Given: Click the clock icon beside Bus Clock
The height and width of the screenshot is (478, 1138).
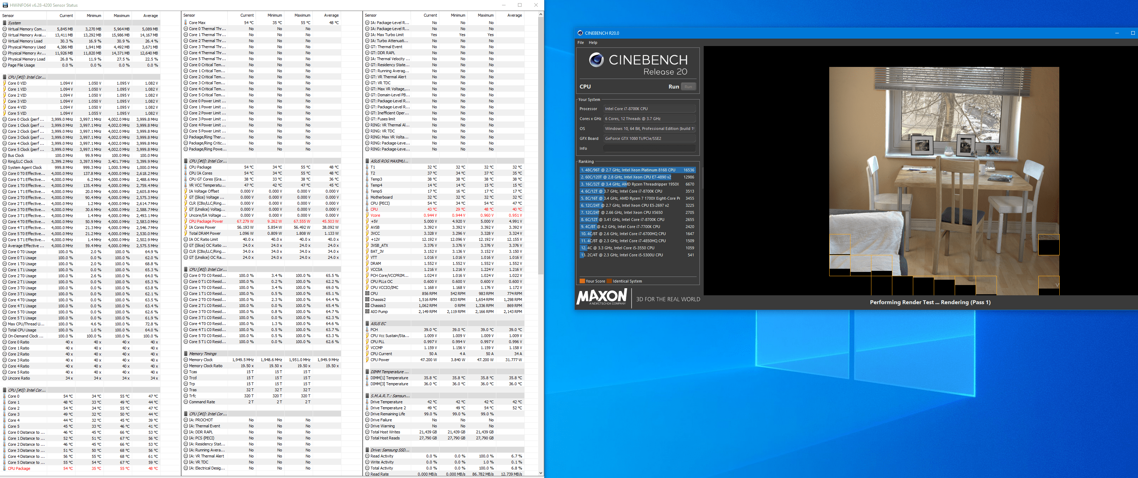Looking at the screenshot, I should (4, 155).
